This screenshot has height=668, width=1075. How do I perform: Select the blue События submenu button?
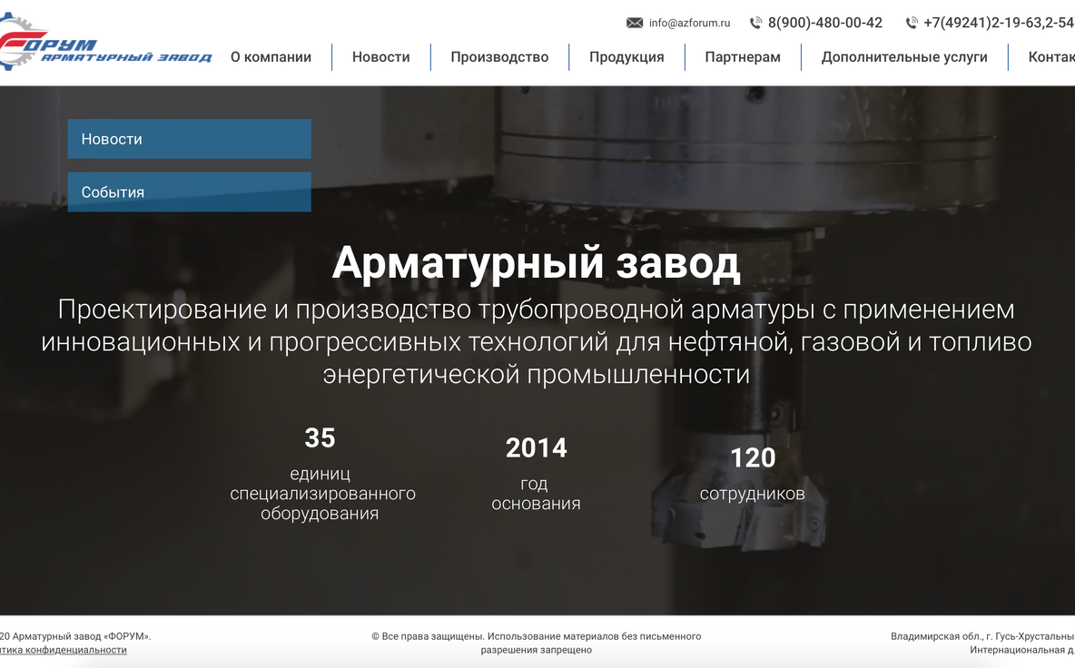pos(189,192)
